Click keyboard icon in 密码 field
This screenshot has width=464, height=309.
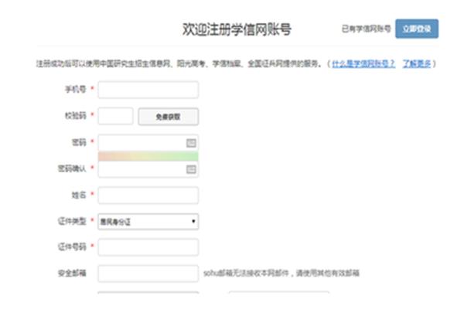pyautogui.click(x=191, y=143)
